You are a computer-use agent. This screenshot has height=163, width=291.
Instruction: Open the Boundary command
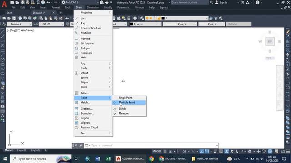pos(93,113)
